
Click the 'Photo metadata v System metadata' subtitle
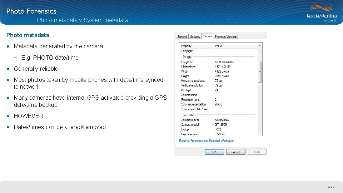click(x=83, y=20)
